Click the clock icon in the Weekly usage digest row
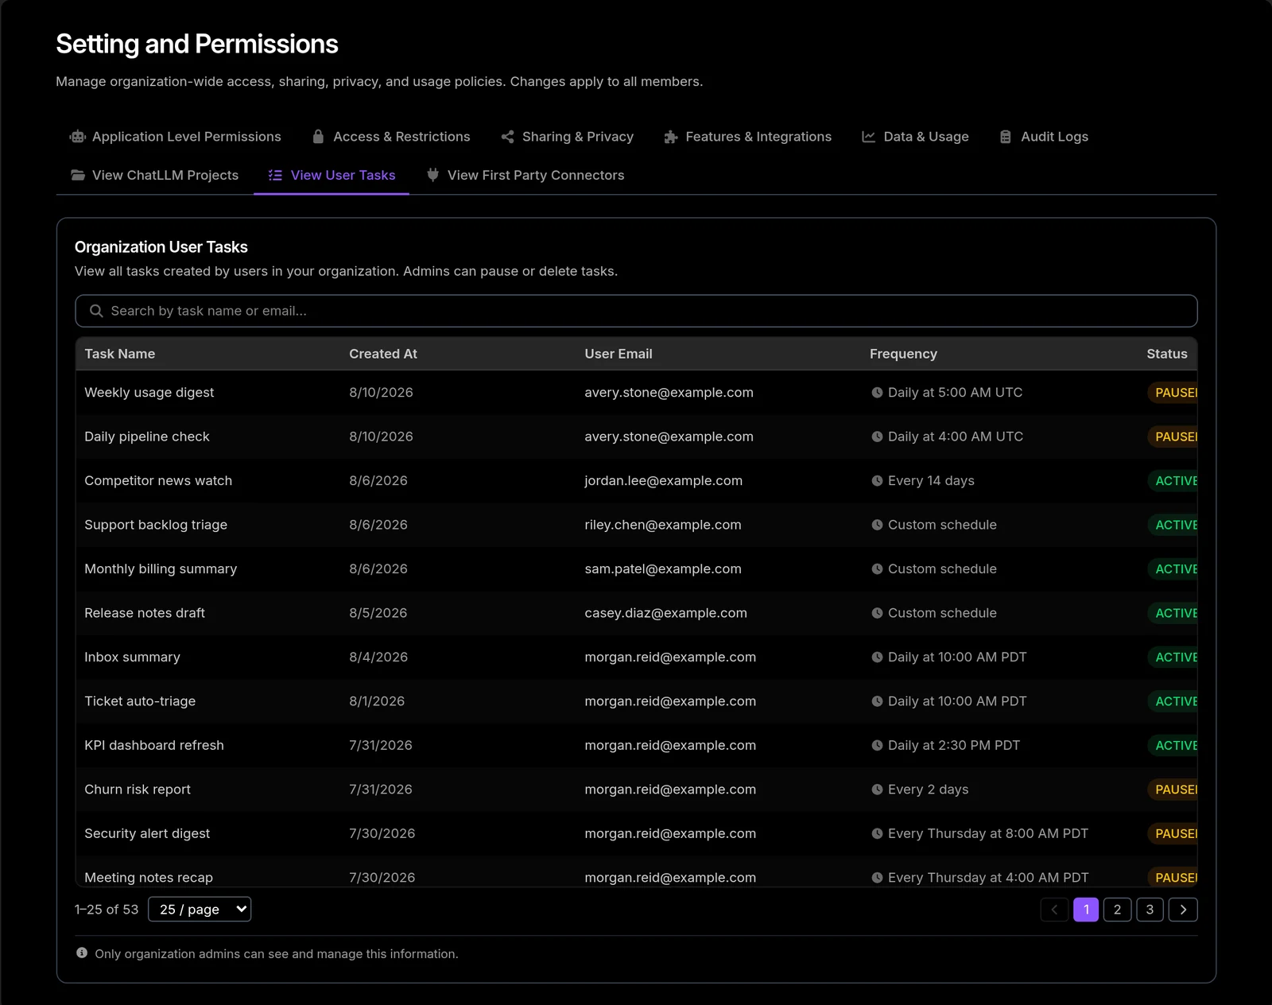The height and width of the screenshot is (1005, 1272). (x=877, y=393)
